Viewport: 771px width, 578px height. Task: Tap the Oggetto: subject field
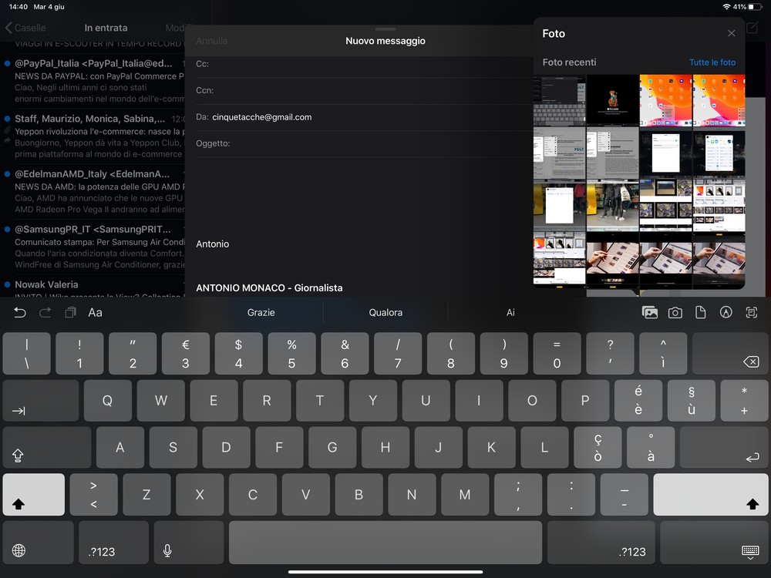coord(365,143)
